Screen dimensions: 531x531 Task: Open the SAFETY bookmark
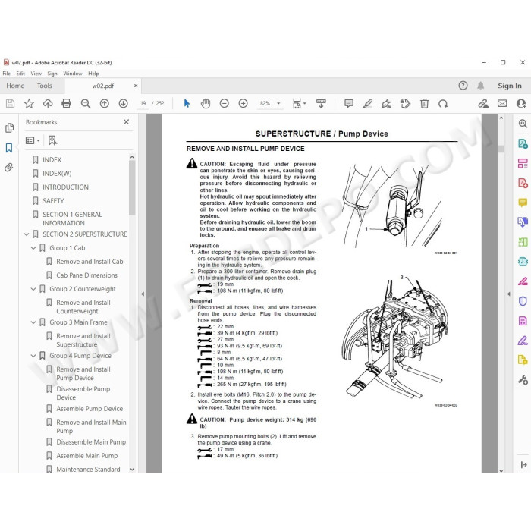tap(53, 201)
